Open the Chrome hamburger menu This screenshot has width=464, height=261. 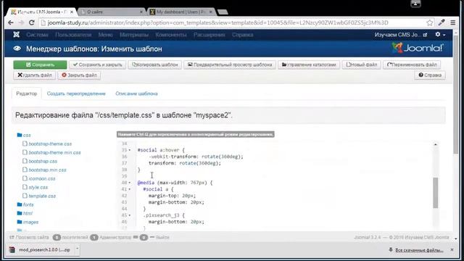point(452,22)
